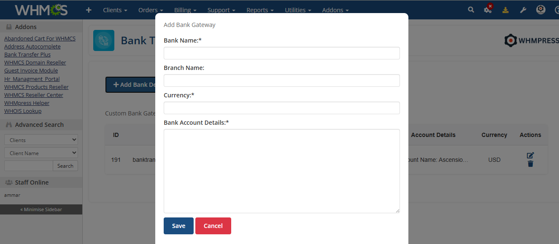Cancel the Add Bank Gateway dialog
Screen dimensions: 559x244
pyautogui.click(x=213, y=226)
